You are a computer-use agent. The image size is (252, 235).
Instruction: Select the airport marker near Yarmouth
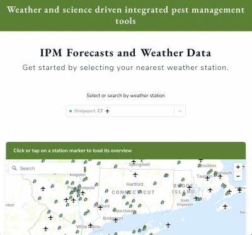239,190
